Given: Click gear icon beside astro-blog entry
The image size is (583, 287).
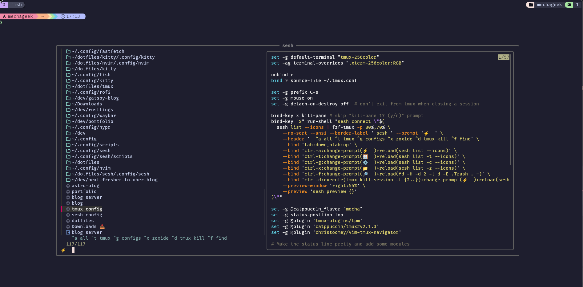Looking at the screenshot, I should point(68,186).
